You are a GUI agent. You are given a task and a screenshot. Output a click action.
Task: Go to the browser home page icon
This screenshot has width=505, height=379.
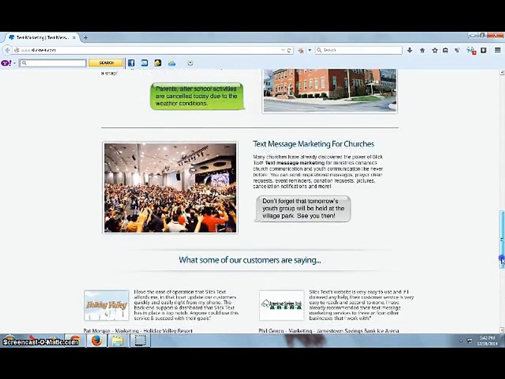click(422, 51)
